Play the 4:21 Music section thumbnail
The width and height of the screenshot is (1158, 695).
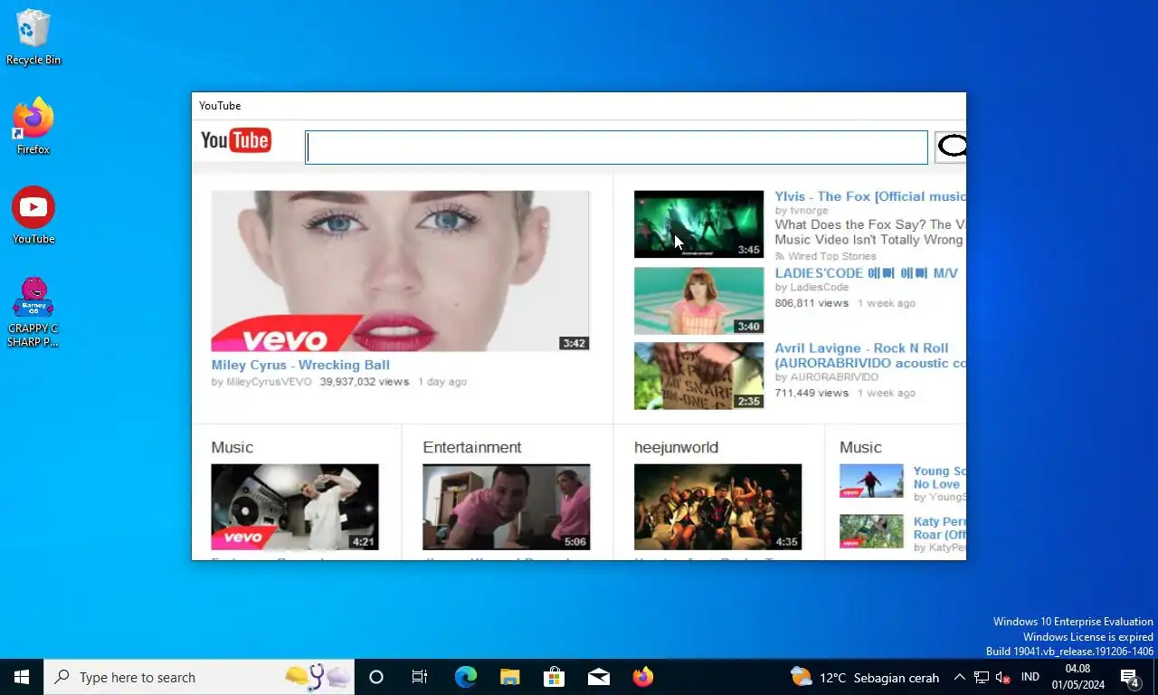click(x=295, y=507)
